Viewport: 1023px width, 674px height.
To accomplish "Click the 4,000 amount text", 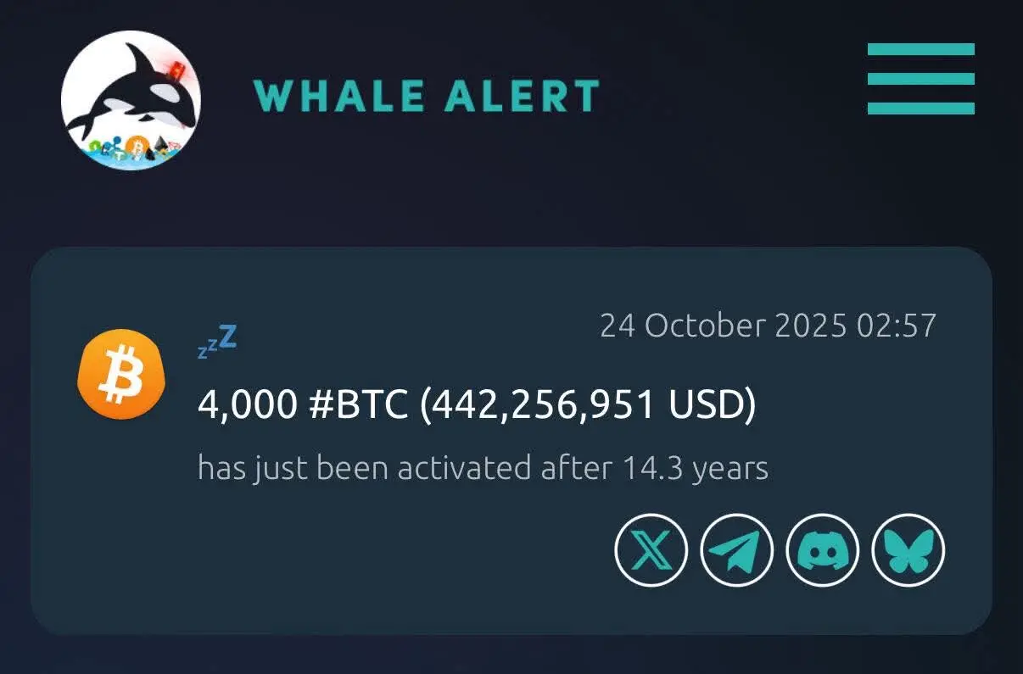I will point(248,407).
